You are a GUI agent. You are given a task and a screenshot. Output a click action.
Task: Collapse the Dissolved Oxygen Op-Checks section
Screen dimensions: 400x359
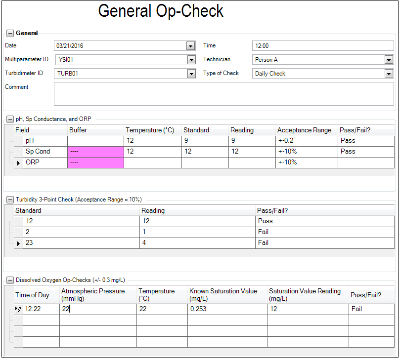pos(10,279)
